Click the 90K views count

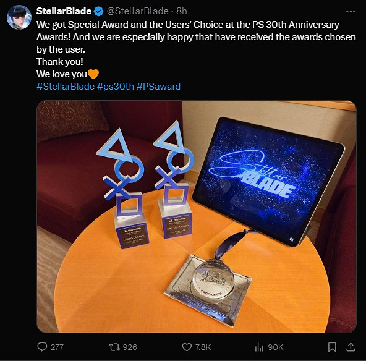(276, 347)
